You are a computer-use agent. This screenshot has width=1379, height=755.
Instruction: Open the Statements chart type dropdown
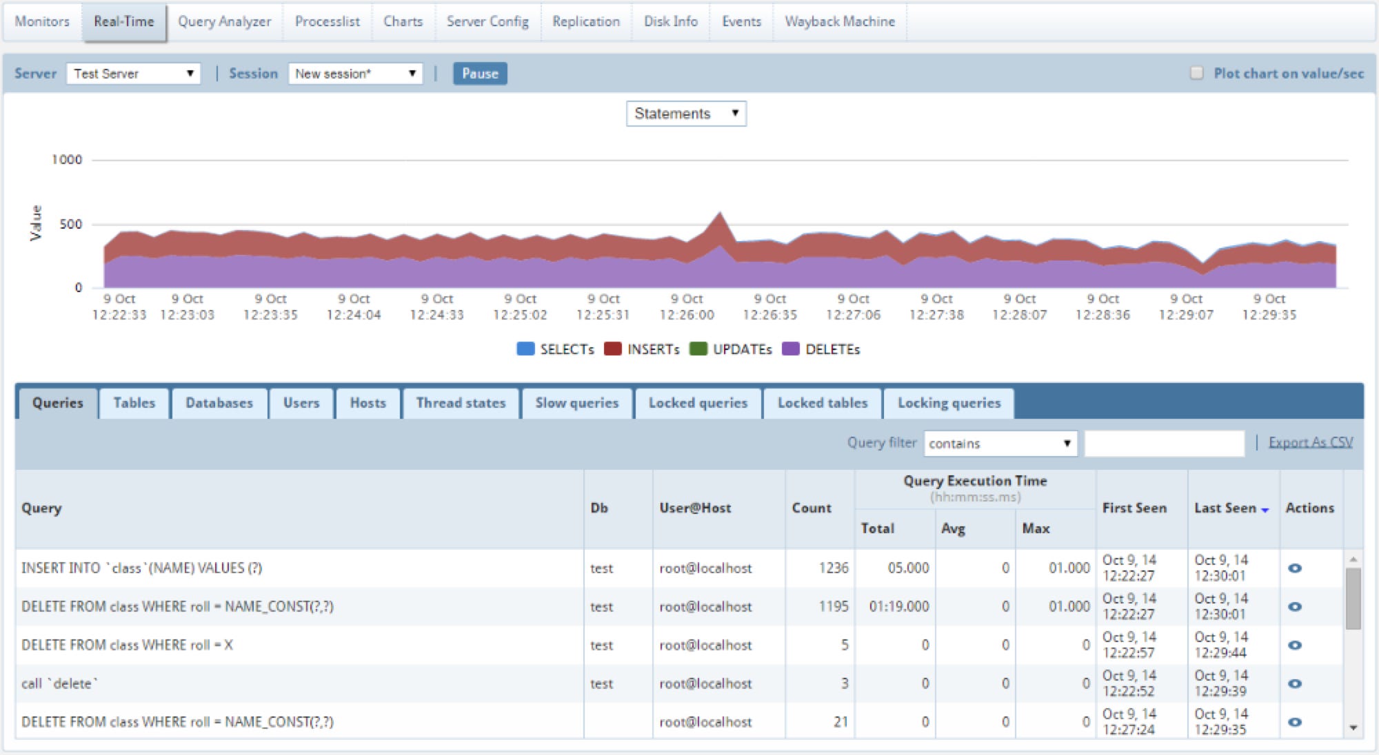pyautogui.click(x=686, y=114)
